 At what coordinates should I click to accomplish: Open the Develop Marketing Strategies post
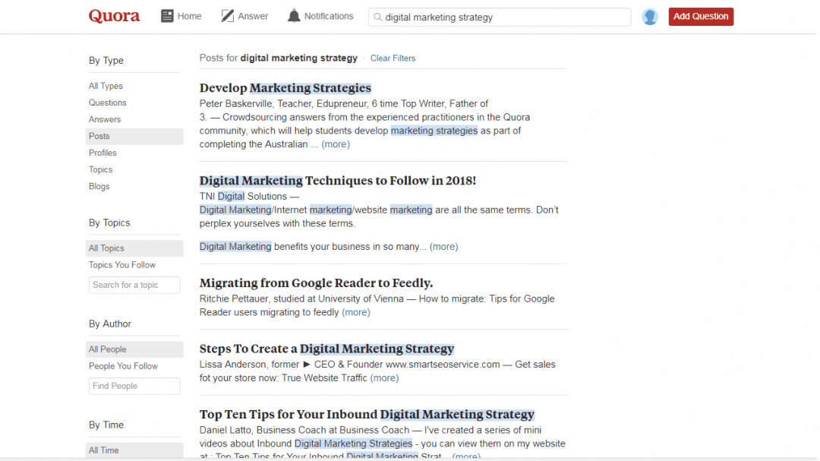click(x=285, y=87)
